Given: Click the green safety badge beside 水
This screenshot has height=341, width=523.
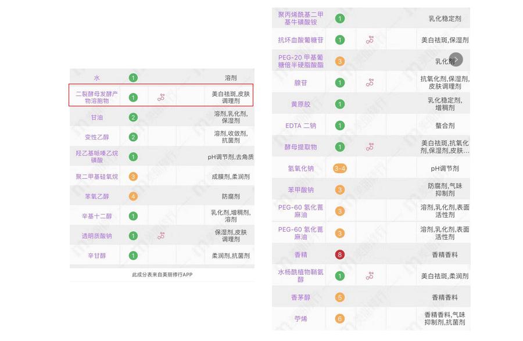Looking at the screenshot, I should [132, 76].
